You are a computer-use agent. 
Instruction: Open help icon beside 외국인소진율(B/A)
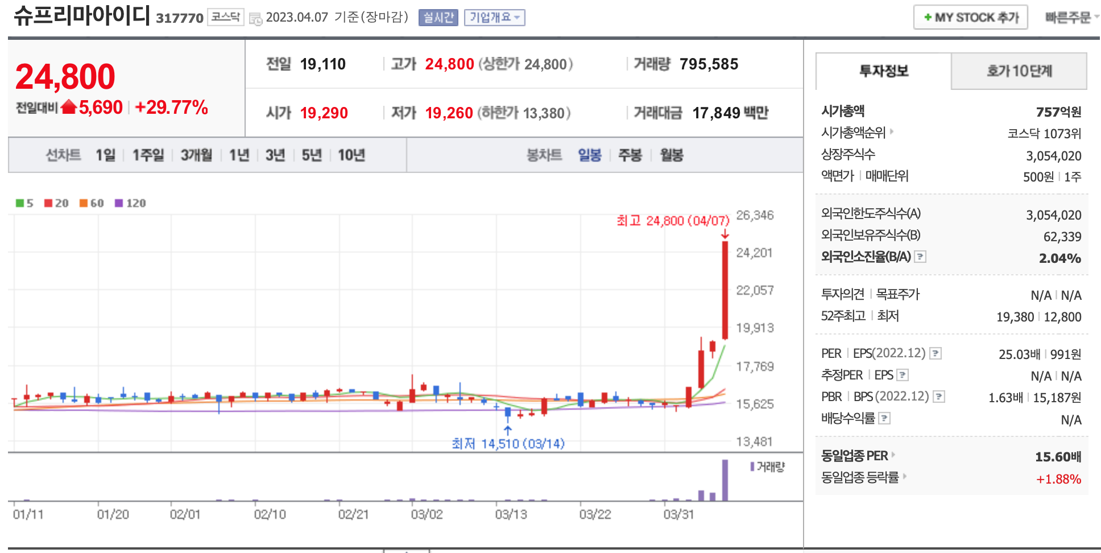[x=920, y=257]
